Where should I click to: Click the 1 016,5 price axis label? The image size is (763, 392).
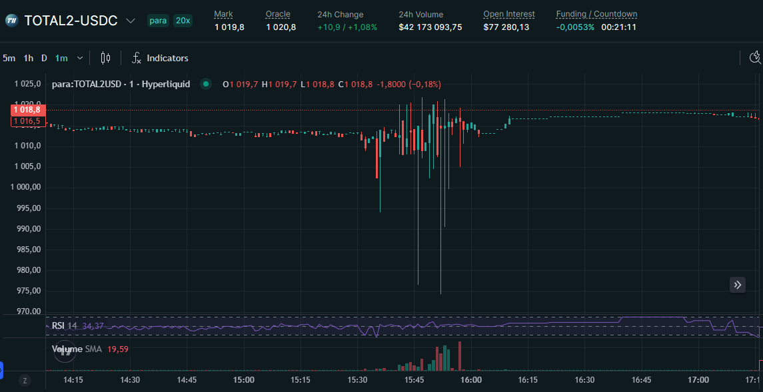[x=28, y=121]
